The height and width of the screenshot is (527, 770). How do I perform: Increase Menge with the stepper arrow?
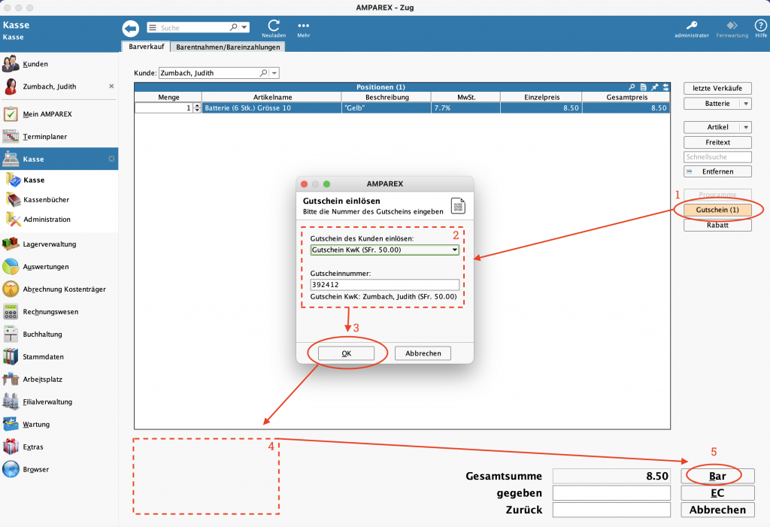pos(197,106)
